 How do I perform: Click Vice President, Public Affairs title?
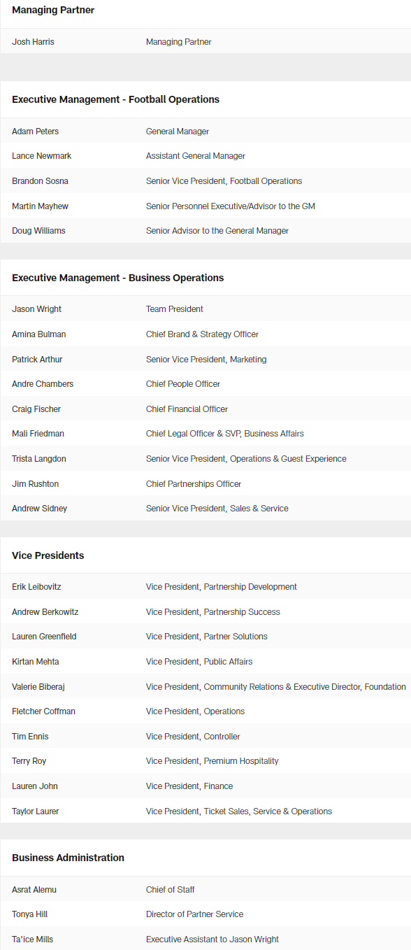199,662
